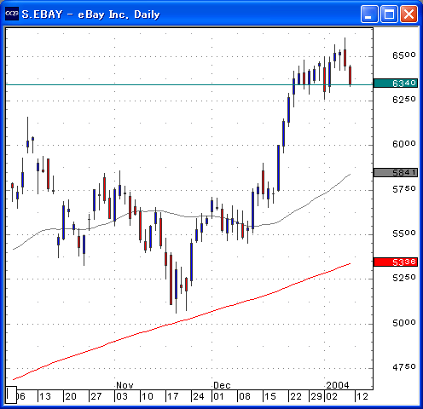Click the last red candlestick on the chart

point(351,76)
